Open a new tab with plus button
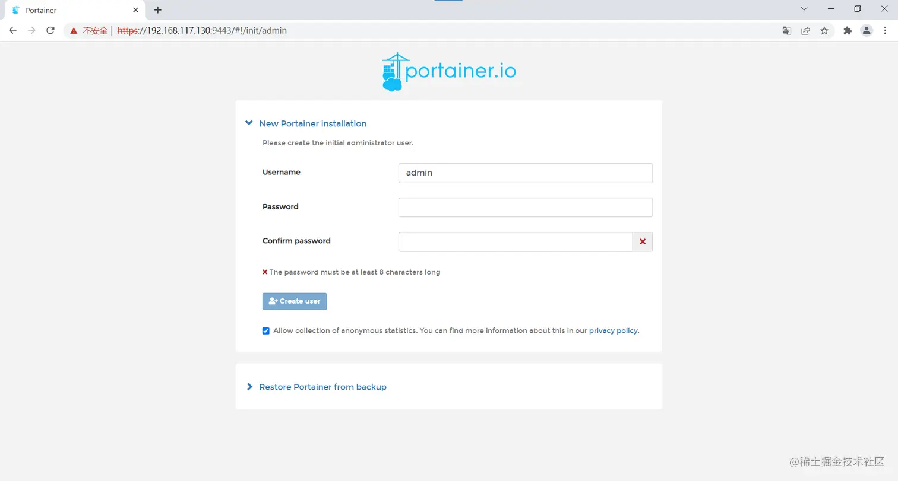This screenshot has height=481, width=898. (x=157, y=10)
